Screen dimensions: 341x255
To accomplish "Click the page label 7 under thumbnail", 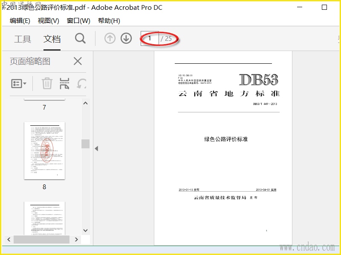I will [44, 108].
